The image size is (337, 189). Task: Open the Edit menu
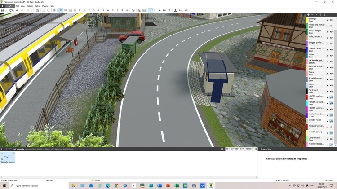tap(17, 6)
